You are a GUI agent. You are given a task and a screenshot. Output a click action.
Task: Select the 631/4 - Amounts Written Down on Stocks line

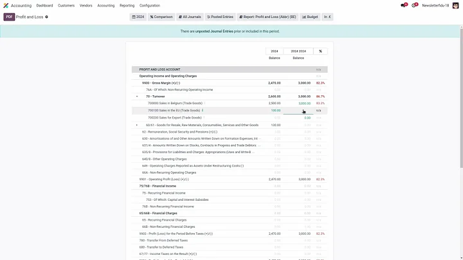pos(230,145)
